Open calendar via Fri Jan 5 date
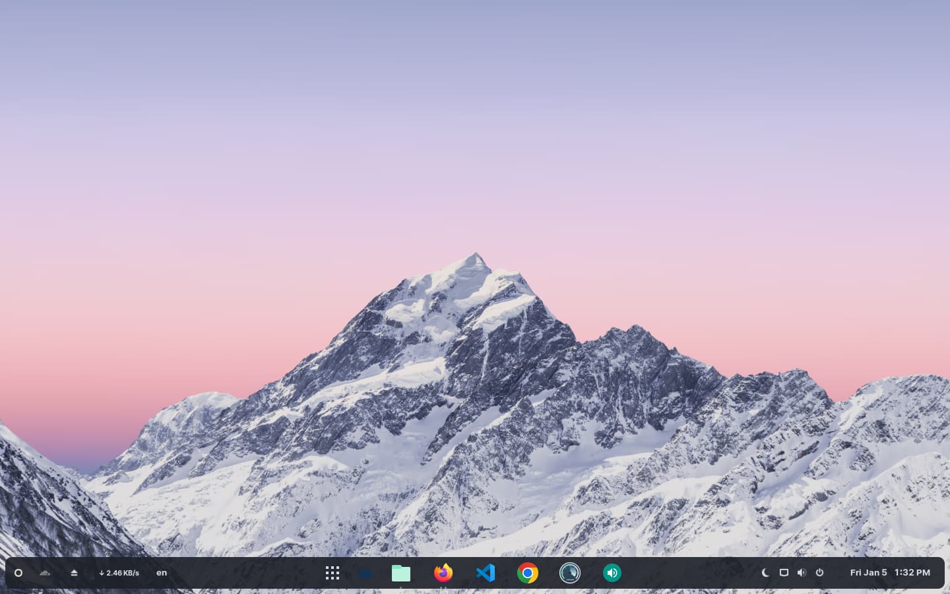The width and height of the screenshot is (950, 594). [x=868, y=573]
